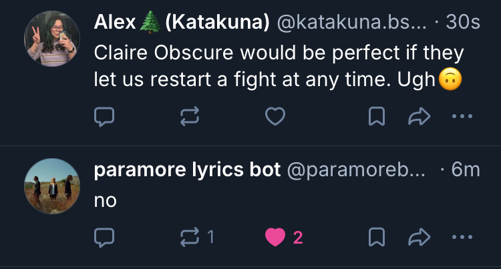
Task: Visit the @katakuna.bs... handle link
Action: click(x=348, y=22)
